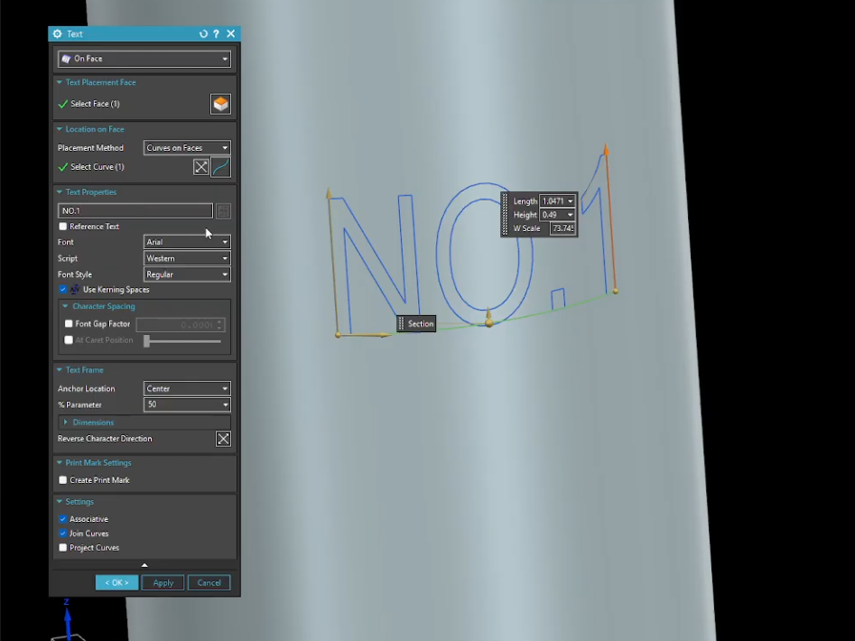The height and width of the screenshot is (641, 855).
Task: Click the kerning icon by Use Kerning Spaces
Action: (75, 290)
